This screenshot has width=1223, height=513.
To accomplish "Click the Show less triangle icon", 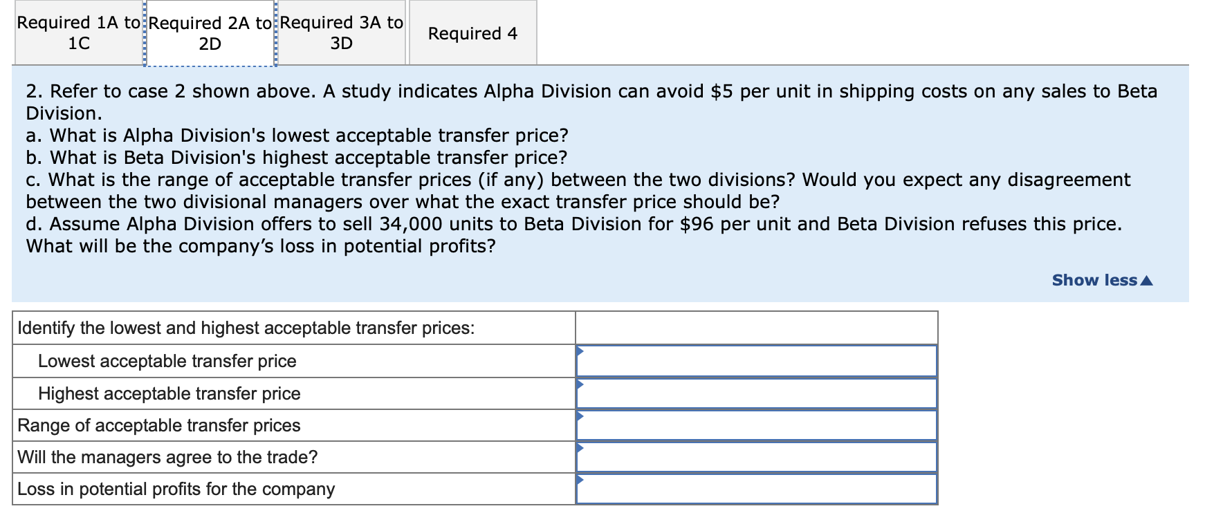I will [1147, 279].
